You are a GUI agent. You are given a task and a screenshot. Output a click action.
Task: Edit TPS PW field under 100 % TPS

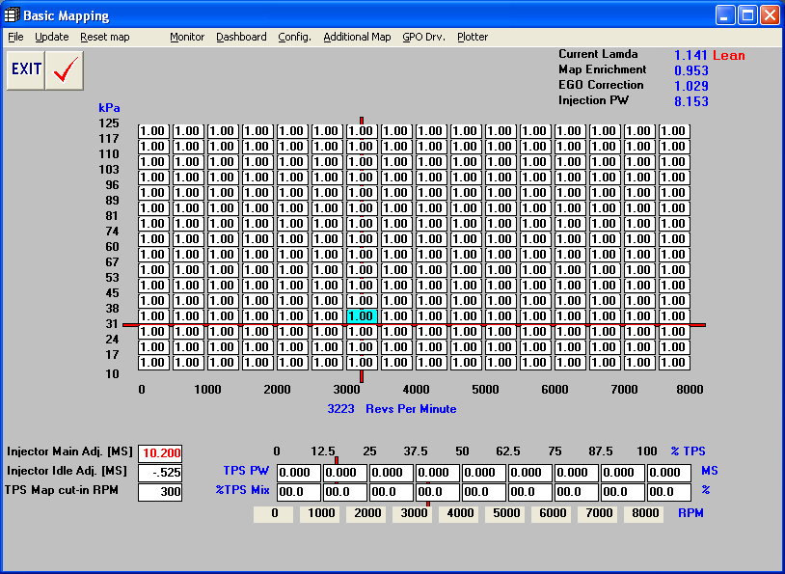tap(669, 473)
